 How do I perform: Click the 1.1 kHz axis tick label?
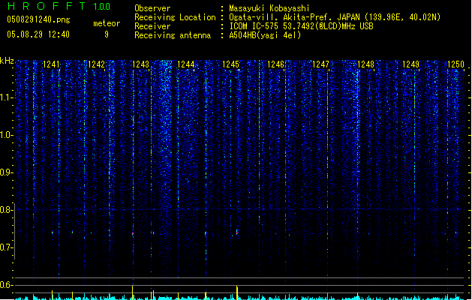pyautogui.click(x=7, y=97)
